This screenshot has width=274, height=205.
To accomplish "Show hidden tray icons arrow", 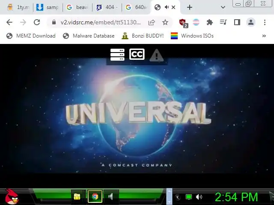I will pyautogui.click(x=178, y=197).
